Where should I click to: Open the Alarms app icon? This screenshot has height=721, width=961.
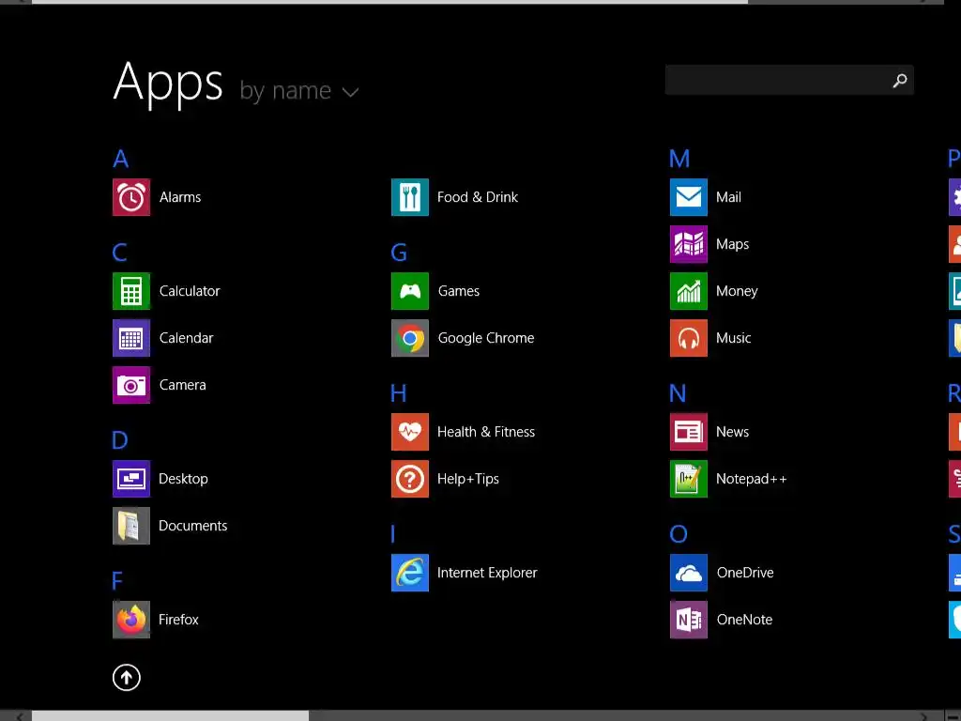131,197
